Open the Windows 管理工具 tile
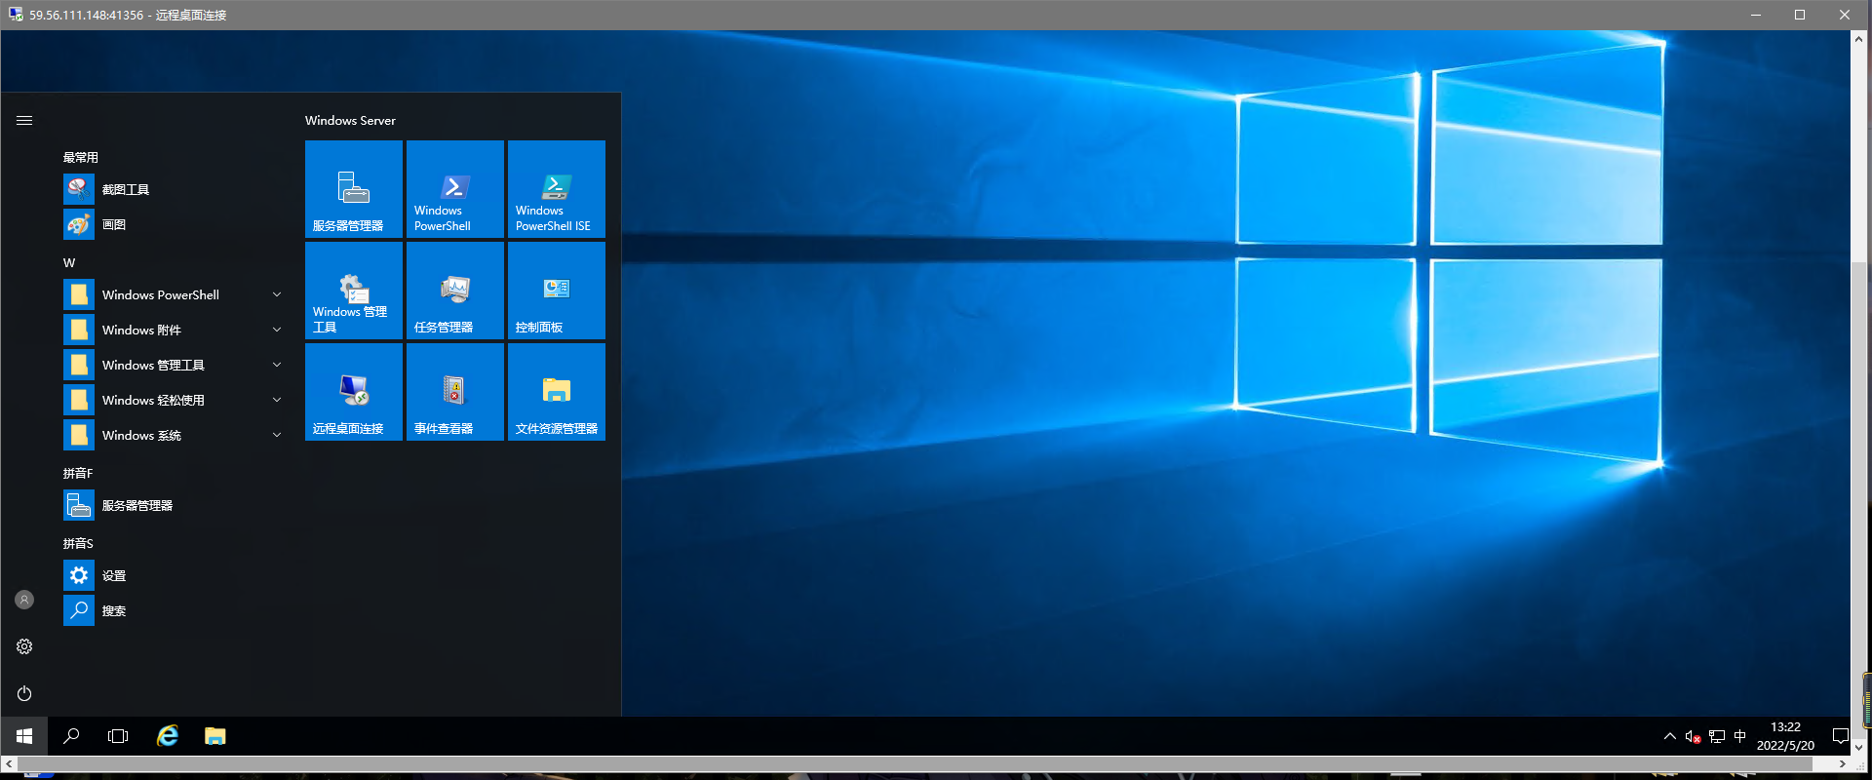This screenshot has width=1872, height=780. point(354,291)
